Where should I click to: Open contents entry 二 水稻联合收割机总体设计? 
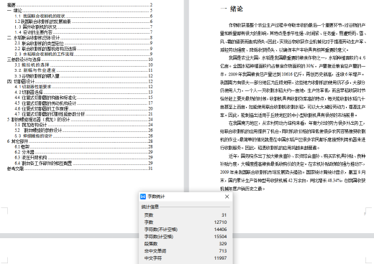click(80, 37)
